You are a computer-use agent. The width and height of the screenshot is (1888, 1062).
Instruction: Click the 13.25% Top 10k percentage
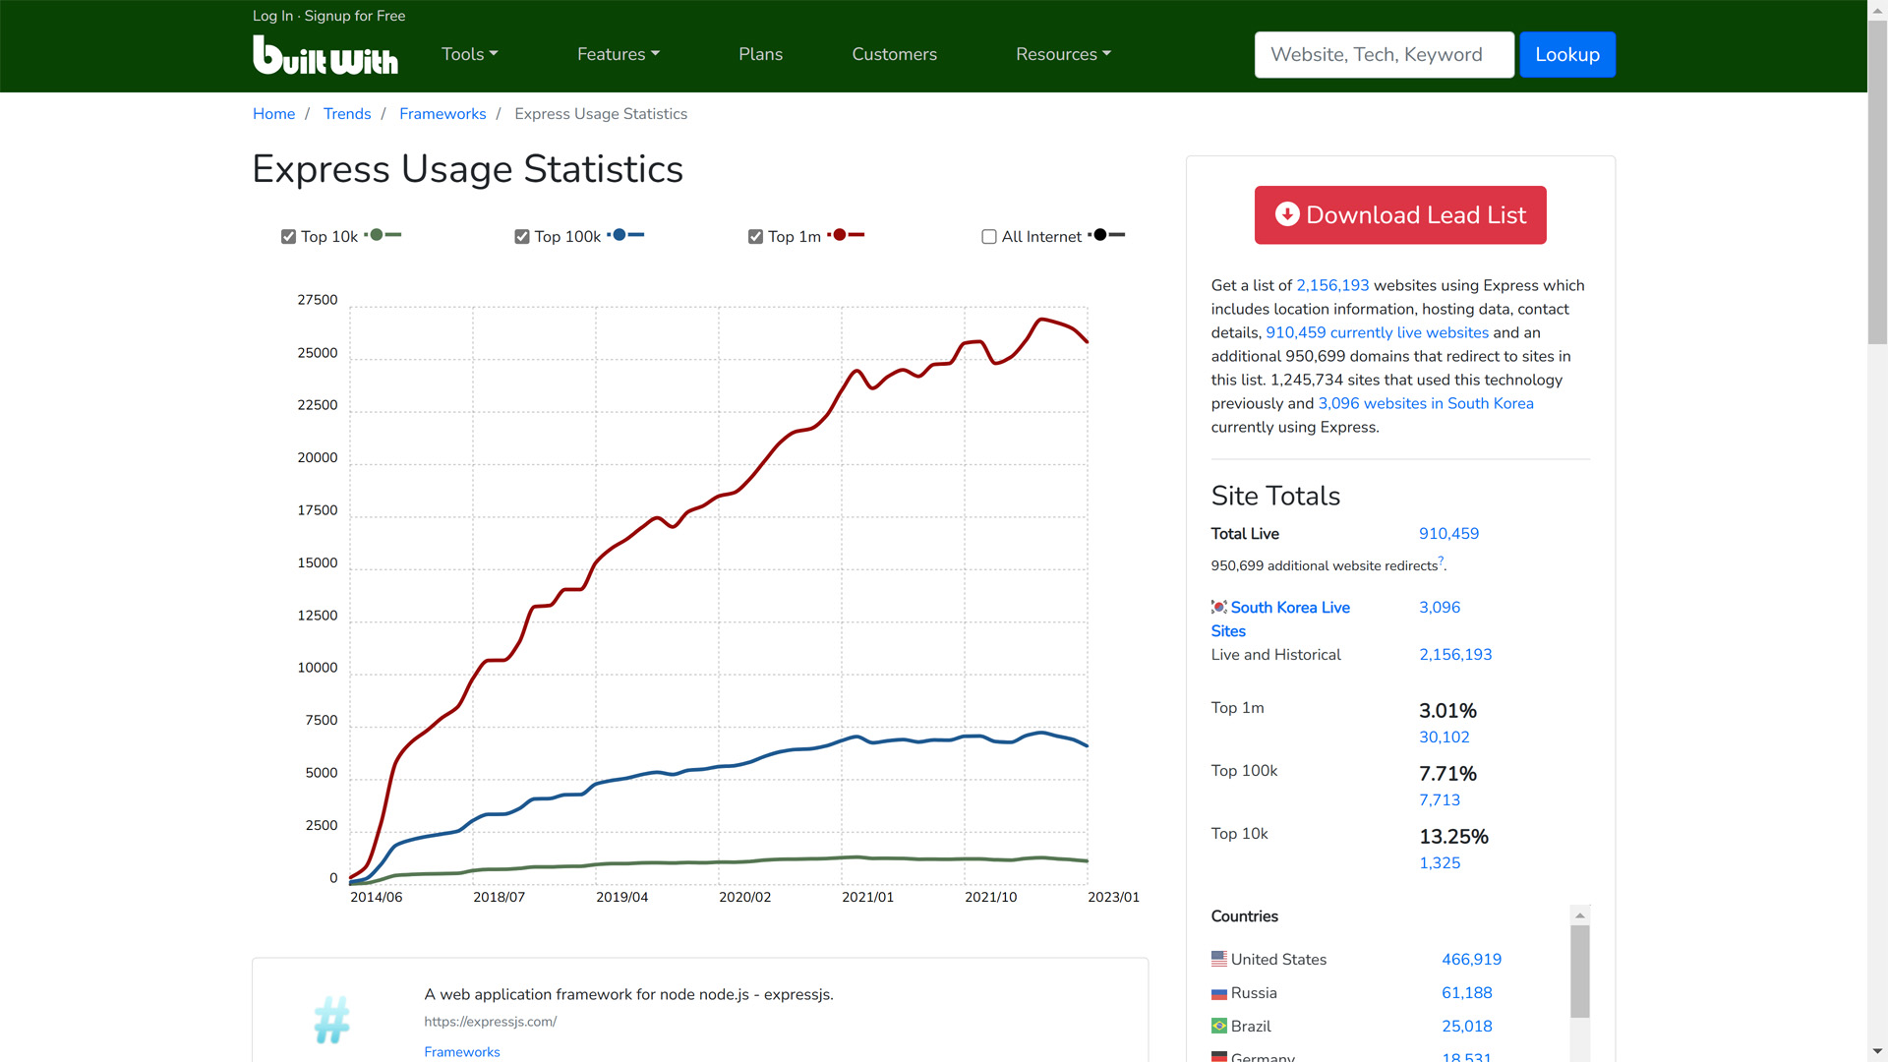click(1453, 837)
